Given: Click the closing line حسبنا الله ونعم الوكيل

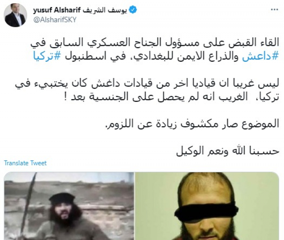Looking at the screenshot, I should click(x=228, y=151).
